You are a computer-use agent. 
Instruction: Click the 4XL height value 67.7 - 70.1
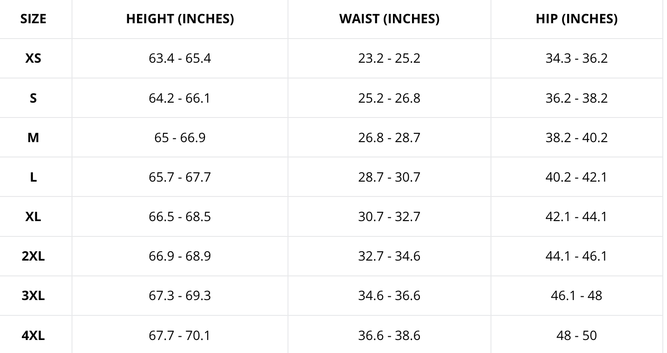[x=180, y=335]
